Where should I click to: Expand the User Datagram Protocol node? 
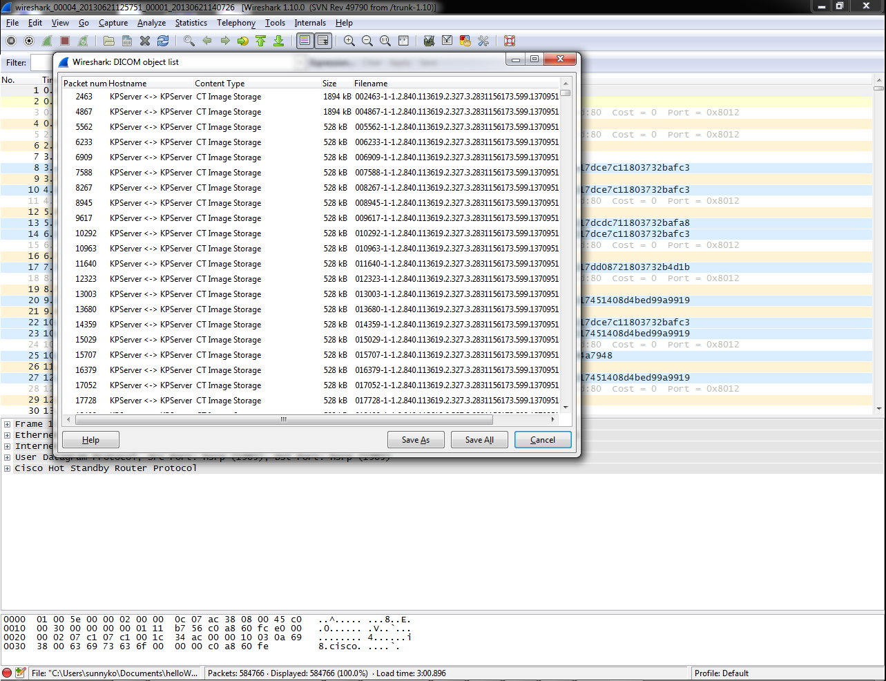[x=7, y=457]
